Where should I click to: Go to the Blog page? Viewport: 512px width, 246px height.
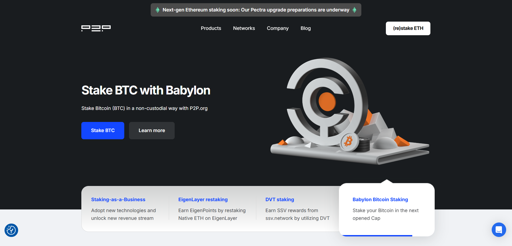[x=306, y=28]
